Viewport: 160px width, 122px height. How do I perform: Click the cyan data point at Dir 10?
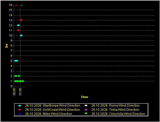click(x=21, y=36)
